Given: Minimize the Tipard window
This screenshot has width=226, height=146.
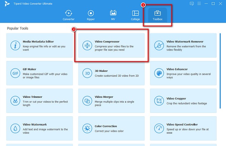Looking at the screenshot, I should (x=206, y=4).
